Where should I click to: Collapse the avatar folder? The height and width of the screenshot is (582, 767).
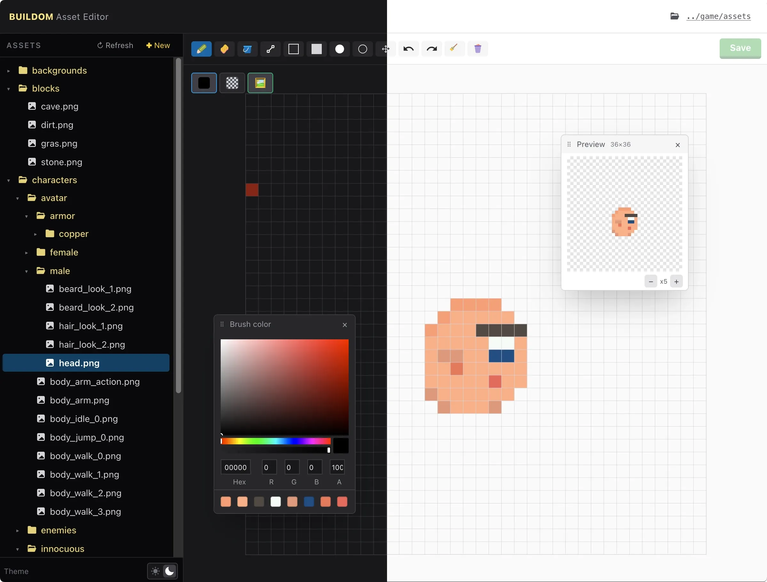(18, 198)
